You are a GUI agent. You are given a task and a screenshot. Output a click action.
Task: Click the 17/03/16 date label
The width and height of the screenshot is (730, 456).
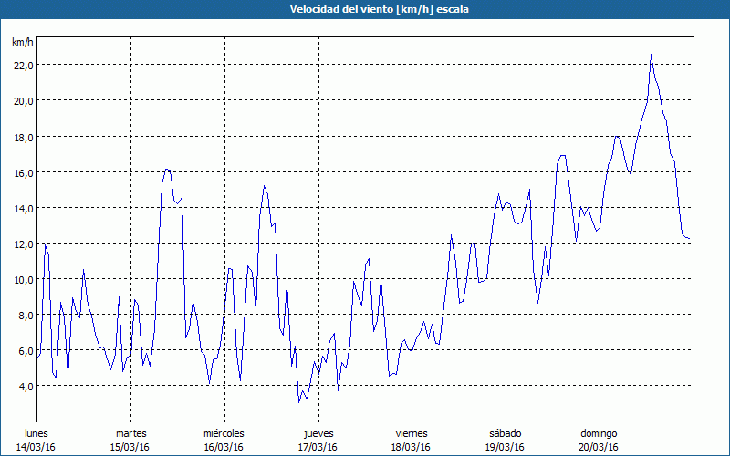pyautogui.click(x=318, y=447)
